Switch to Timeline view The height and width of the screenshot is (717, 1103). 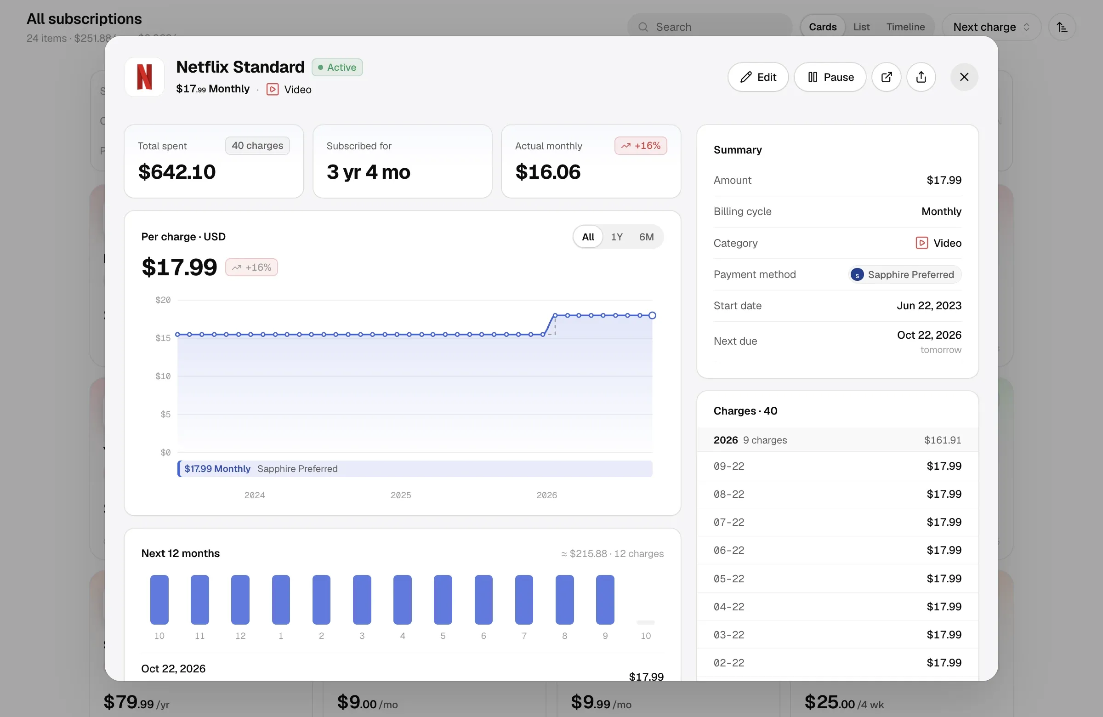[905, 27]
